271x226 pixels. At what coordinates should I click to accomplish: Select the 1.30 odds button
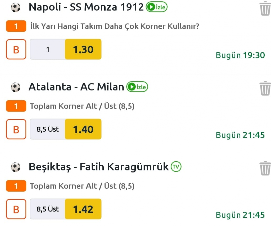[83, 49]
